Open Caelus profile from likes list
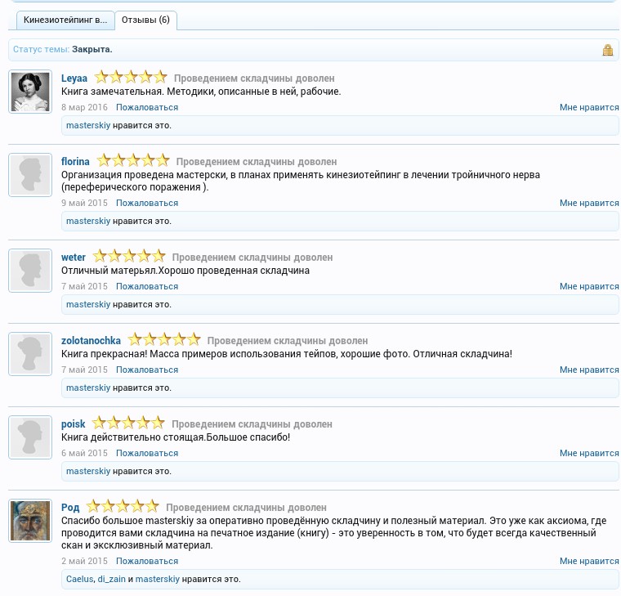 [79, 579]
